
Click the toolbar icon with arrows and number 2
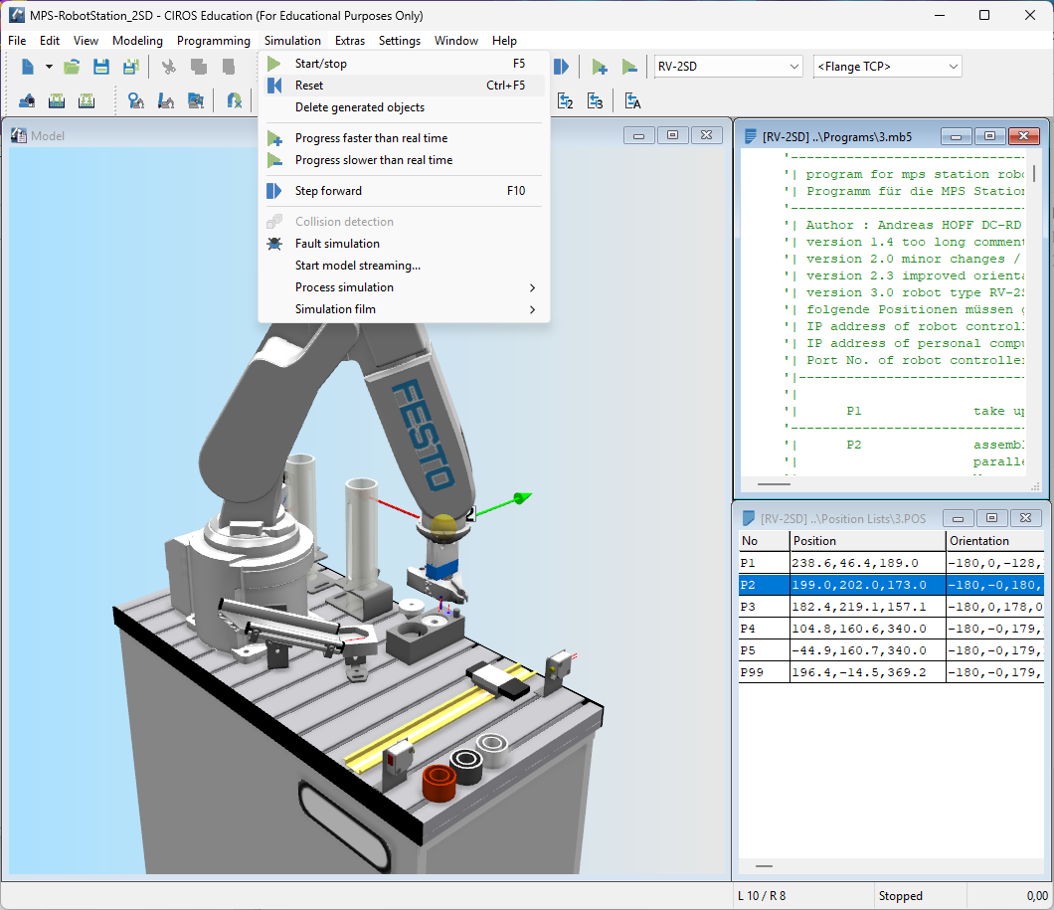(x=566, y=101)
